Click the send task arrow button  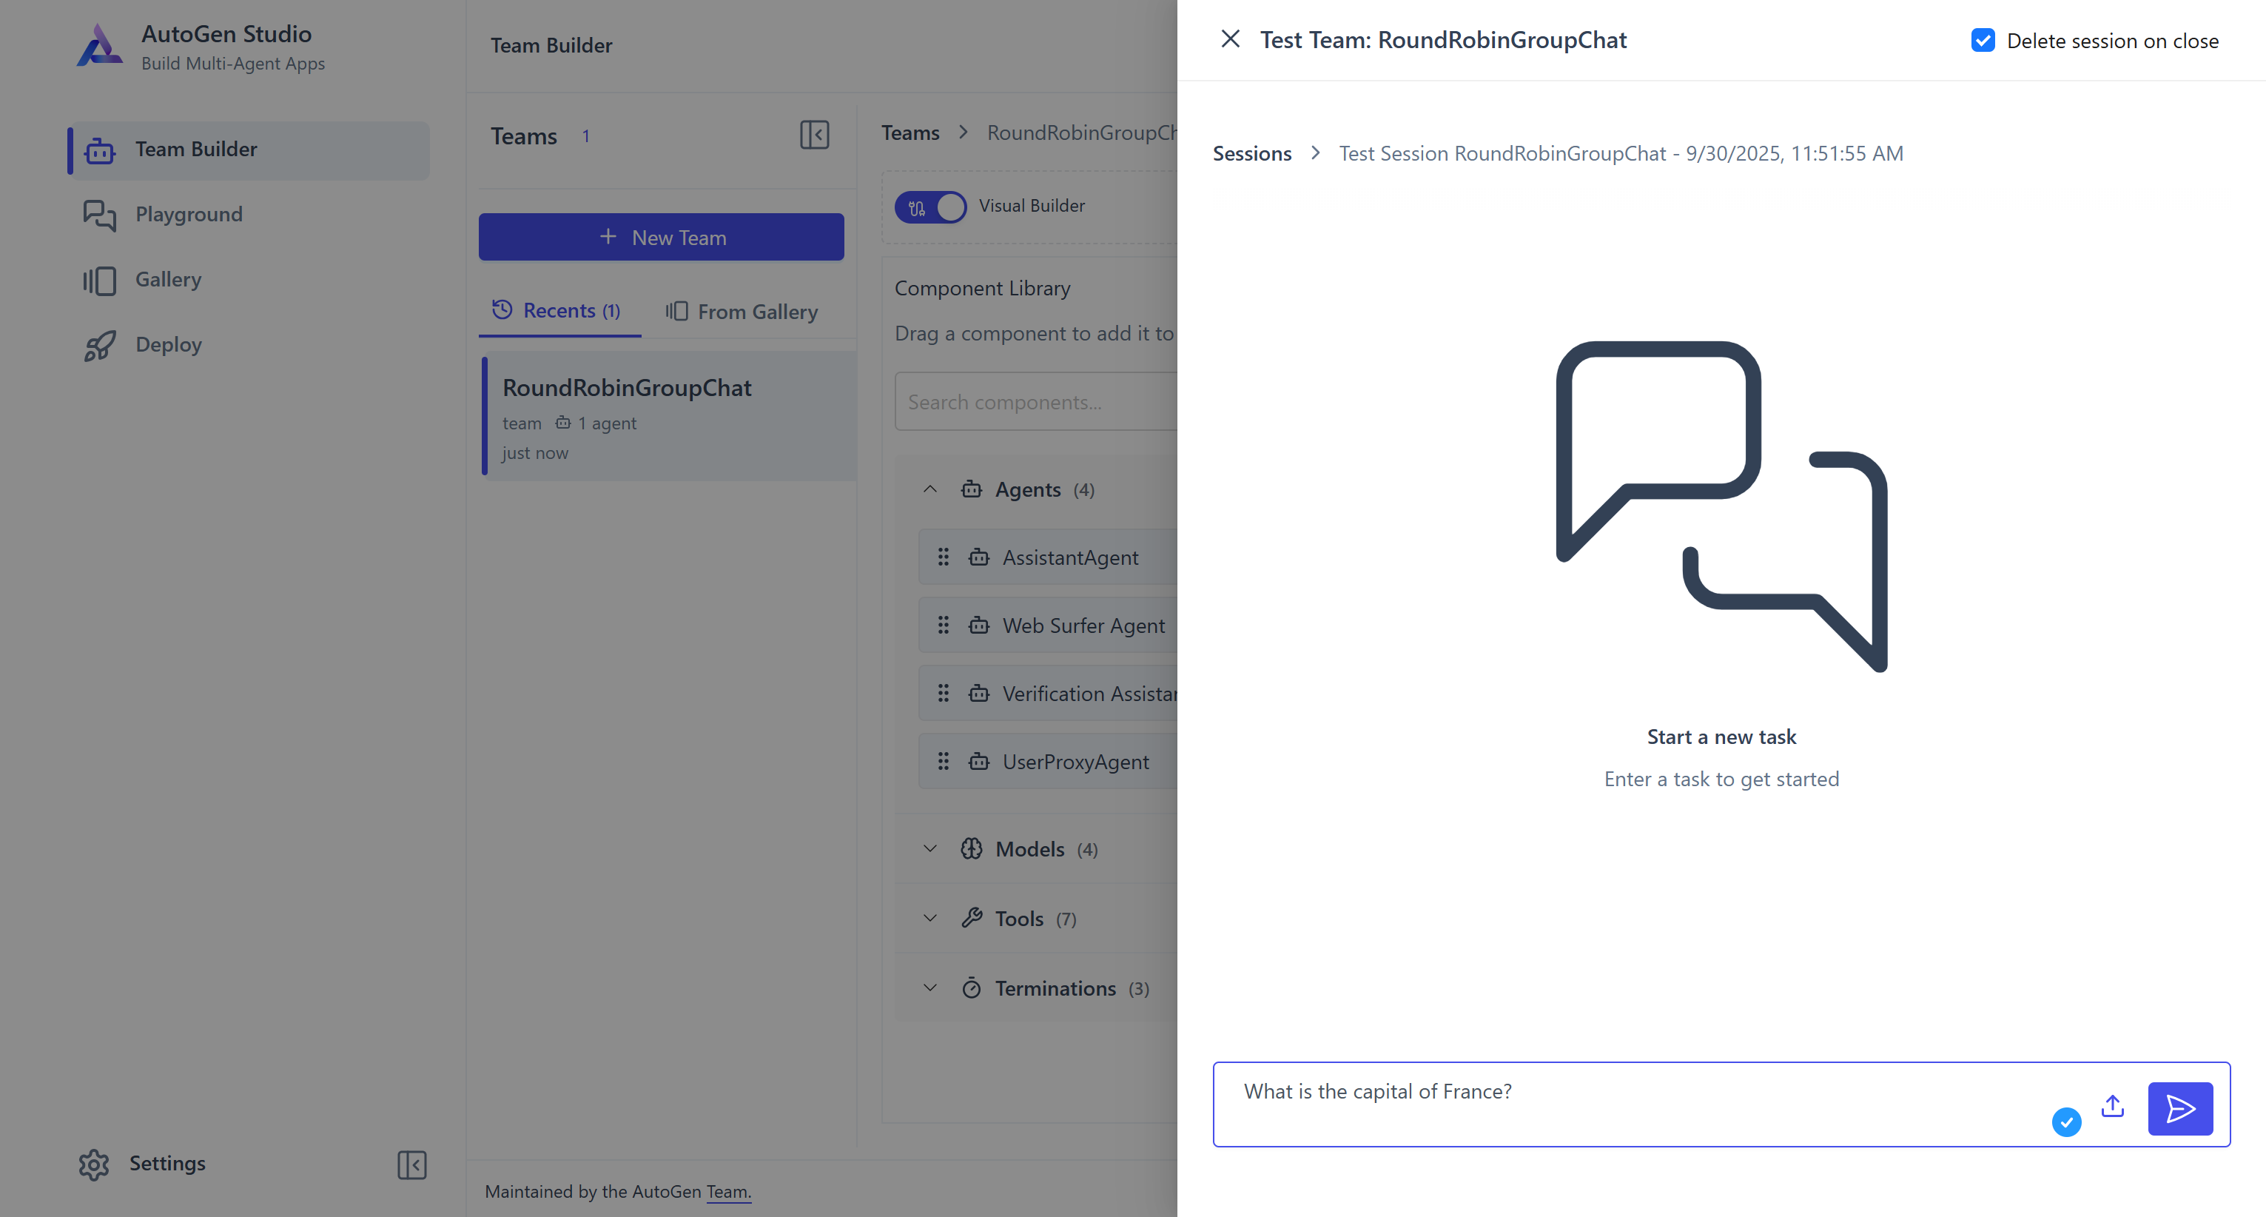[2179, 1109]
